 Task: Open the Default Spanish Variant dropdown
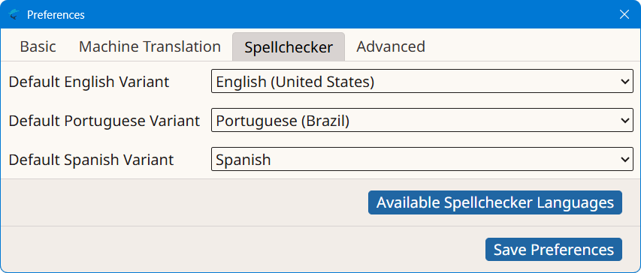pyautogui.click(x=422, y=159)
